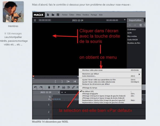Expand the Résolution par défaut submenu
Screen dimensions: 160x126
click(x=110, y=74)
